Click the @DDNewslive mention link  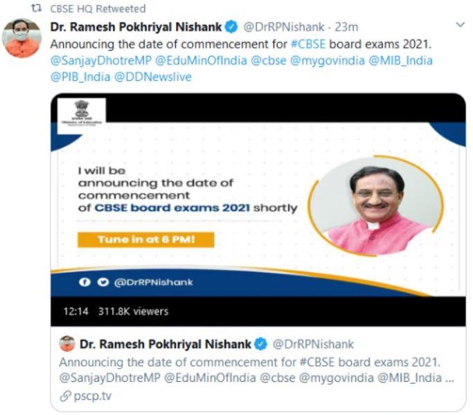coord(152,77)
